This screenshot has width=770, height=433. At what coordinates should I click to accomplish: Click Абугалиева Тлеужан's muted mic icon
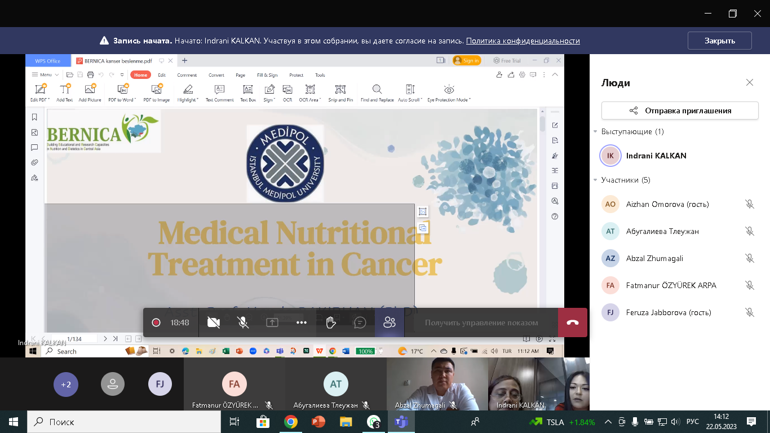750,231
